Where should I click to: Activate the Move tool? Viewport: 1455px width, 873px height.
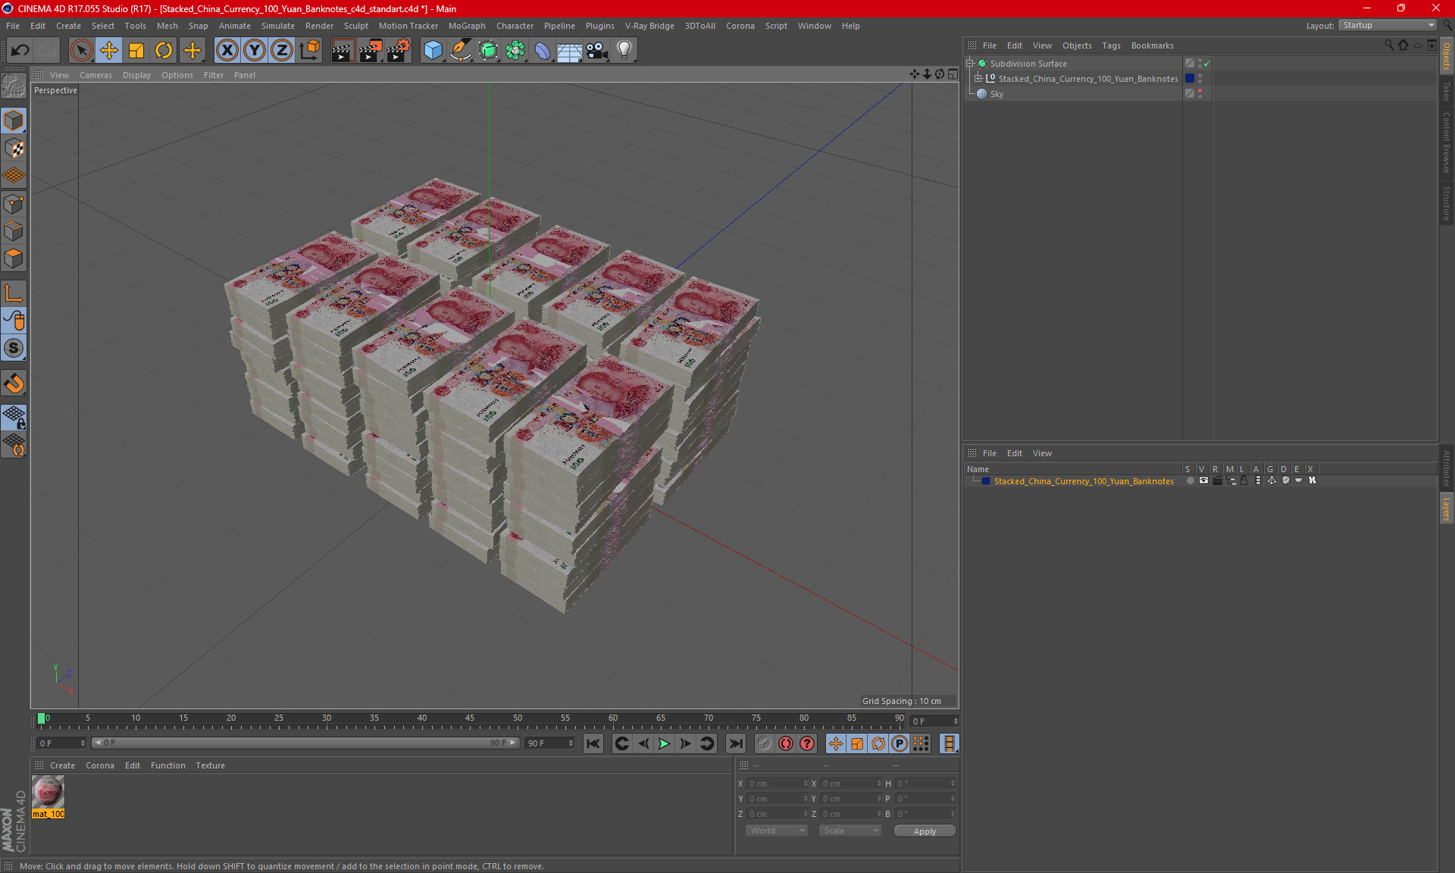tap(108, 51)
